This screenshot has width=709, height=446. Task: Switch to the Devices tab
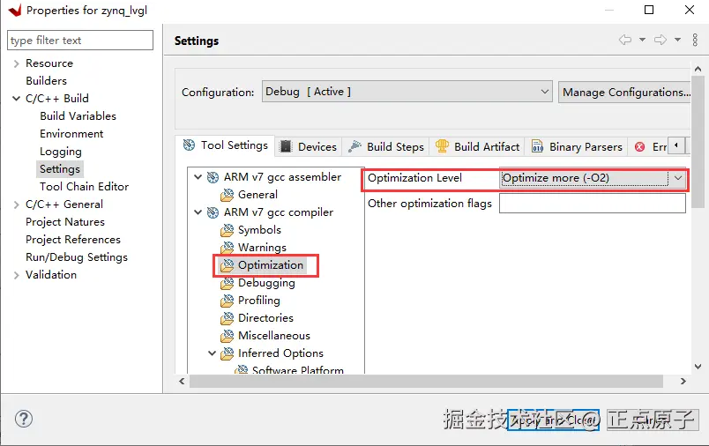click(309, 146)
